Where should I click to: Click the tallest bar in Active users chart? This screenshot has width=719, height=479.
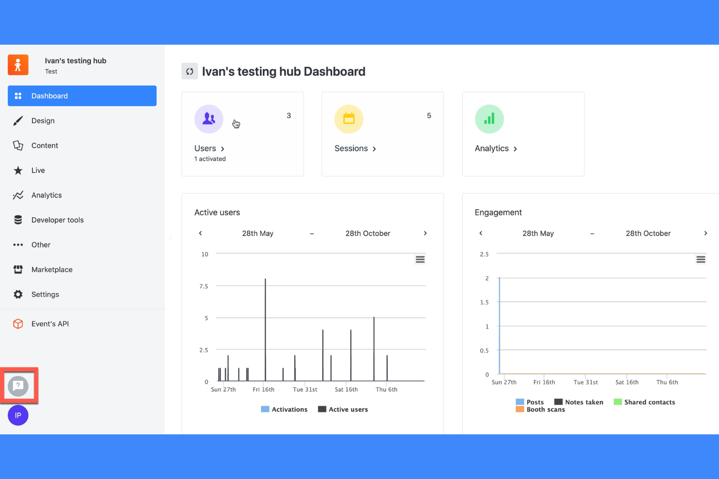pyautogui.click(x=265, y=330)
